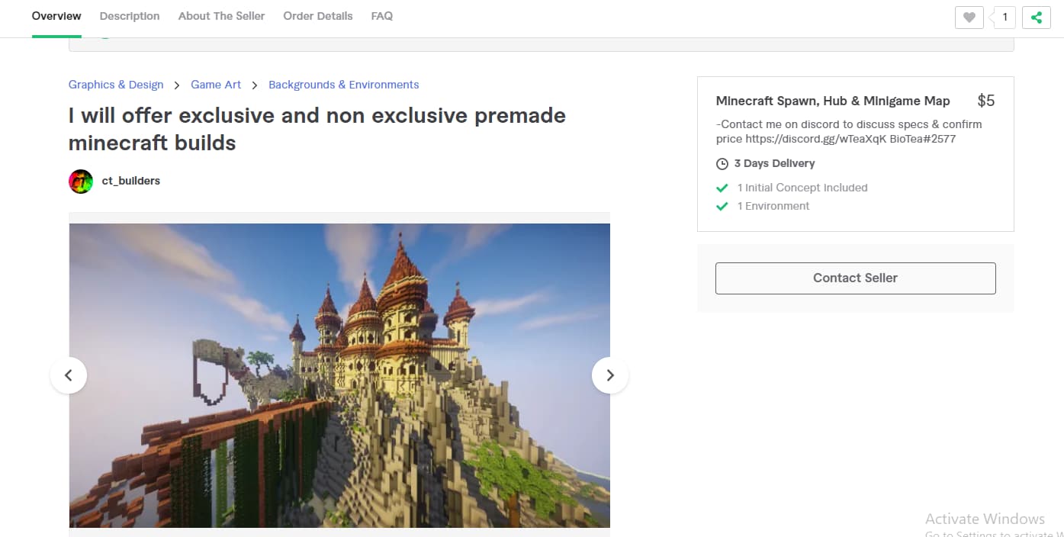Open Backgrounds & Environments breadcrumb link

[343, 85]
